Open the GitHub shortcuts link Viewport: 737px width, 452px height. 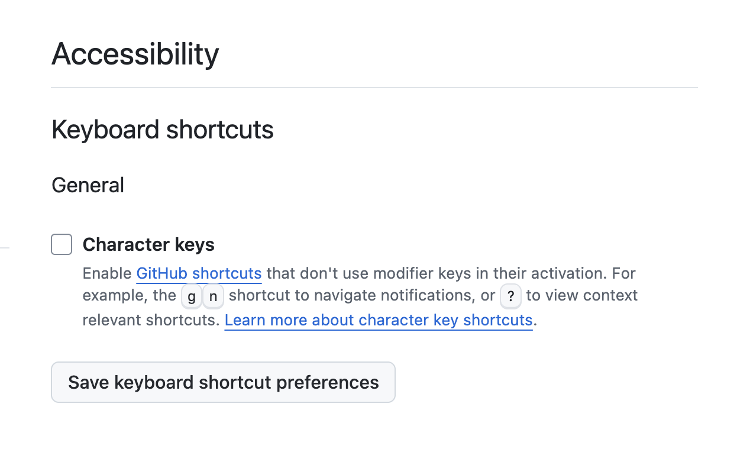click(x=199, y=273)
